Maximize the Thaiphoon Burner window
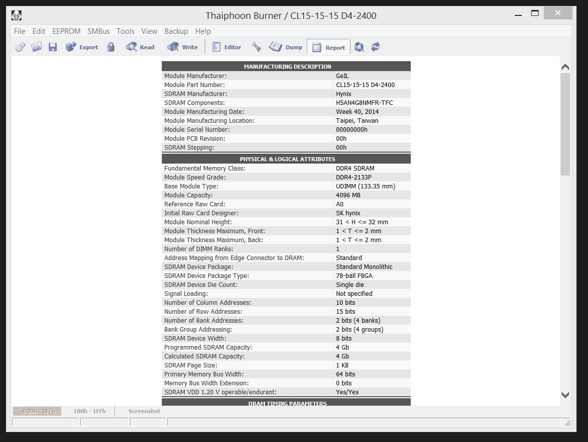 tap(535, 13)
